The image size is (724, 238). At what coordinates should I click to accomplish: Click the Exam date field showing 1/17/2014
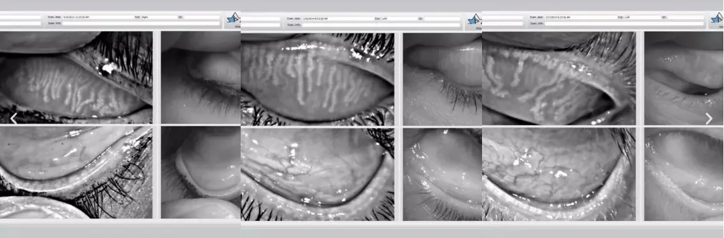pos(580,17)
